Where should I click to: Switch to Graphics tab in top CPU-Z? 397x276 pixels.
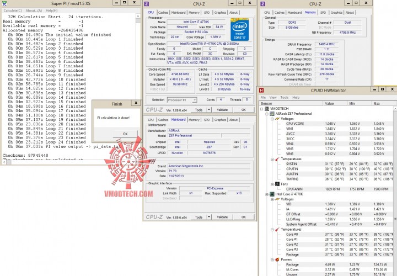coord(220,12)
